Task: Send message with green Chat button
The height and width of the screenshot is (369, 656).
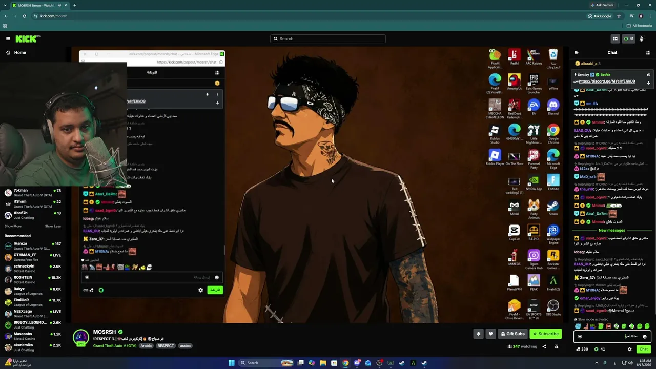Action: (x=644, y=349)
